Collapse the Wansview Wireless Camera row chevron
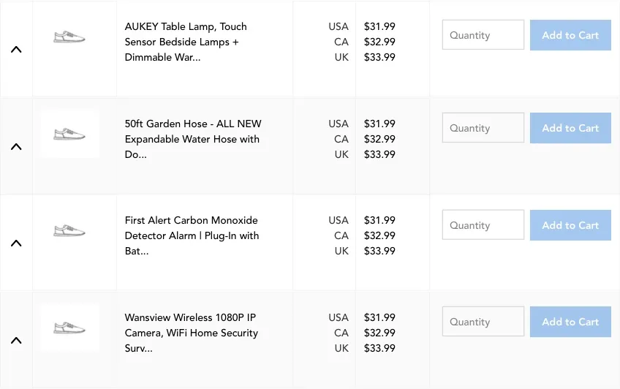 pos(16,340)
